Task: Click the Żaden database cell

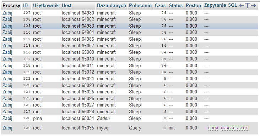Action: (103, 118)
